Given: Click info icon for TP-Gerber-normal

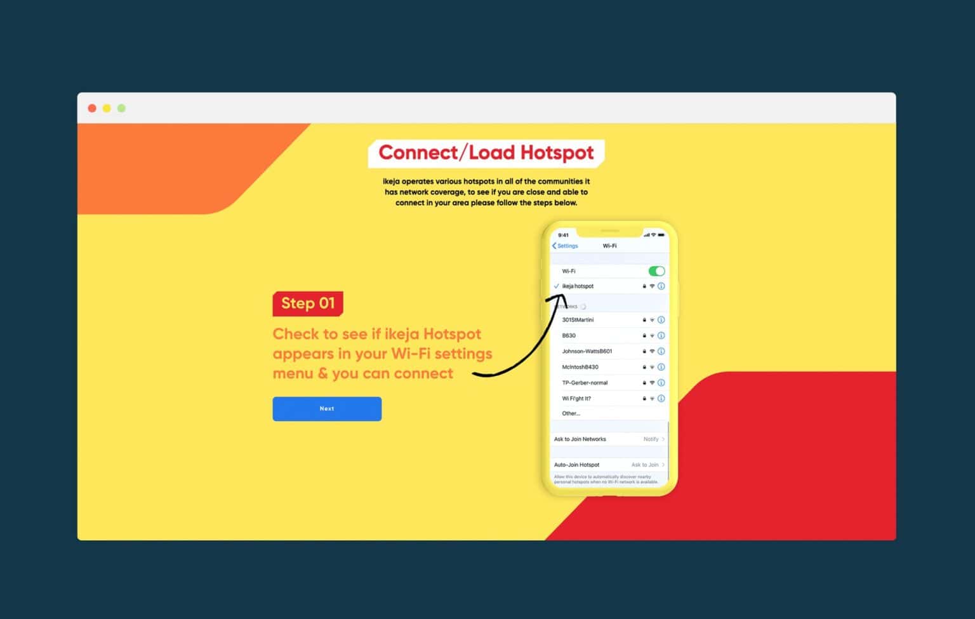Looking at the screenshot, I should pyautogui.click(x=661, y=383).
